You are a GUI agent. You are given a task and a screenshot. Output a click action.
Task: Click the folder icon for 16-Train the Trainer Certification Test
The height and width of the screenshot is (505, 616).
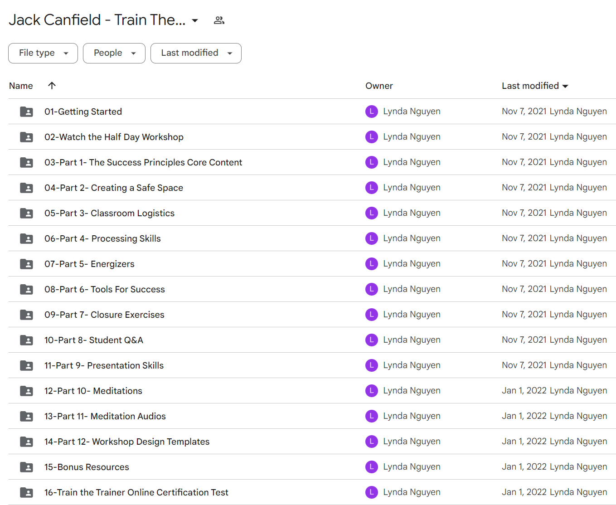click(x=26, y=492)
